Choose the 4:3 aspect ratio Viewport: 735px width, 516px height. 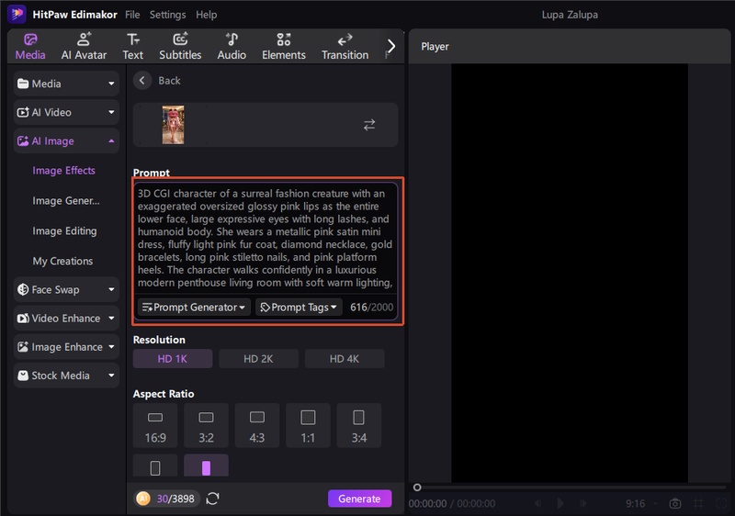257,426
